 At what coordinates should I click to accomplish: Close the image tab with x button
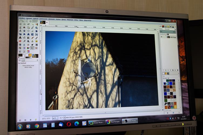click(47, 22)
